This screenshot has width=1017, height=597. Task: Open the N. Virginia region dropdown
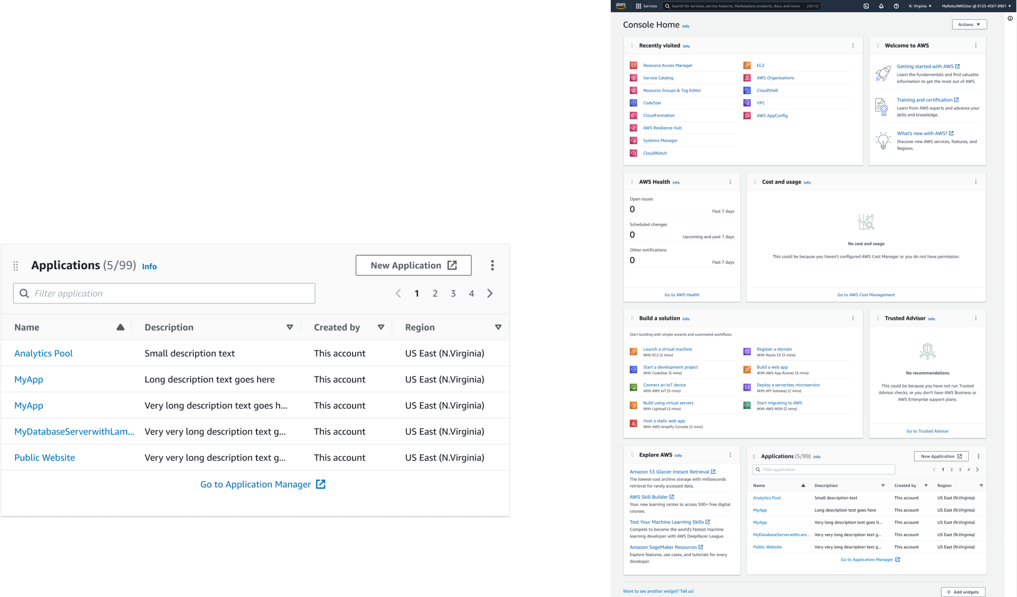point(920,6)
